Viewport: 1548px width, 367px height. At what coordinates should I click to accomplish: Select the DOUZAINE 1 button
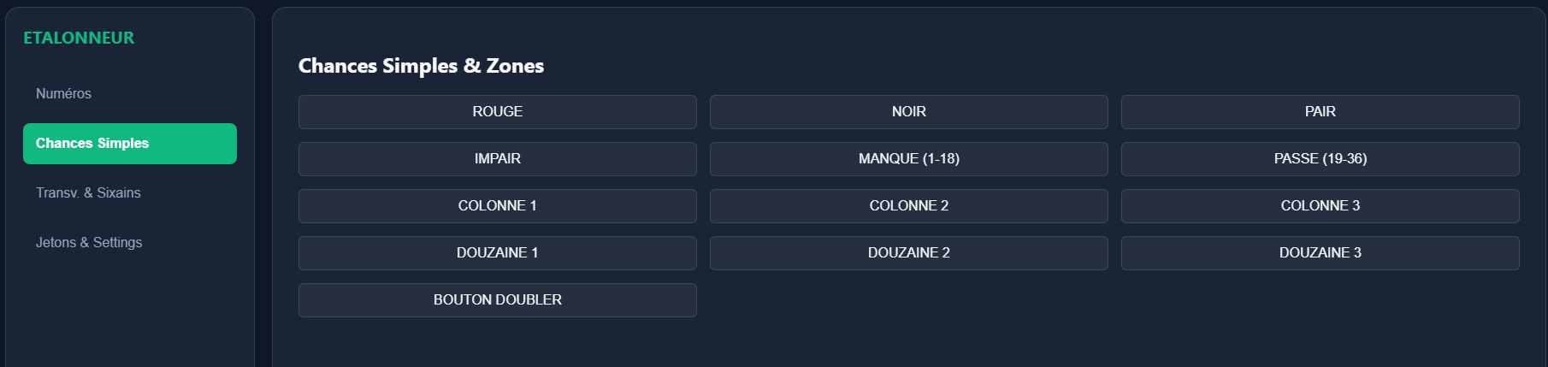point(497,253)
